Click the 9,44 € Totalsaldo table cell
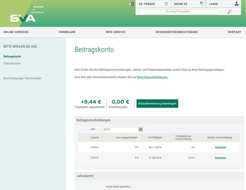The image size is (246, 190). [192, 158]
